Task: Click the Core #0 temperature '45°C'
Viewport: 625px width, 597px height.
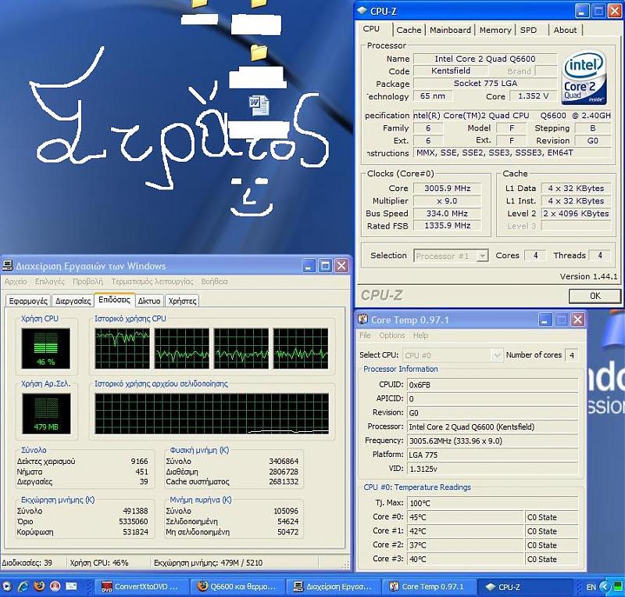Action: pos(465,517)
